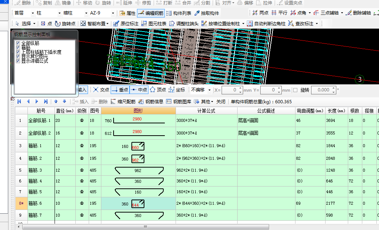Select 平行 (parallel) axis tool
379x230 pixels.
tap(279, 13)
